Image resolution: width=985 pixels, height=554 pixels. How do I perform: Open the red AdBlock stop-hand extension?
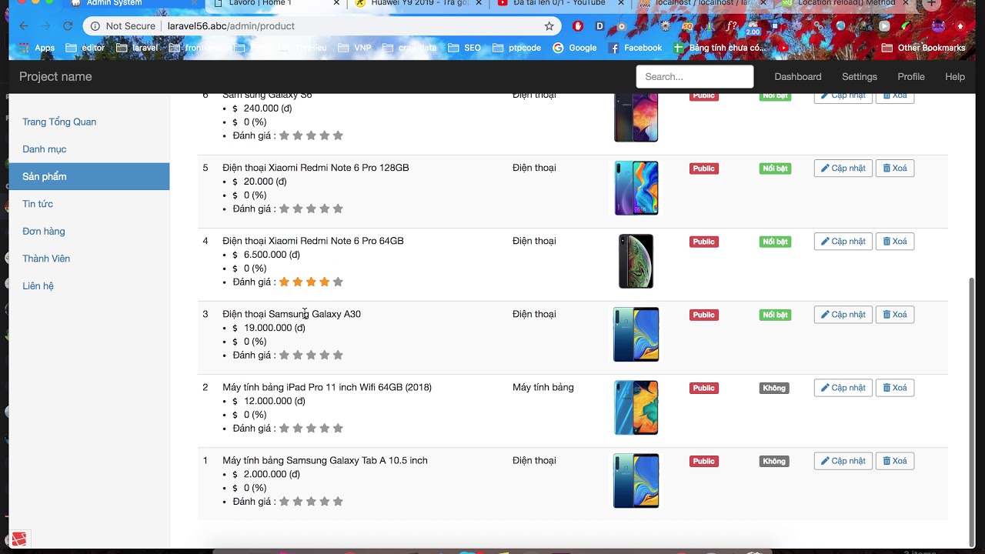point(578,26)
